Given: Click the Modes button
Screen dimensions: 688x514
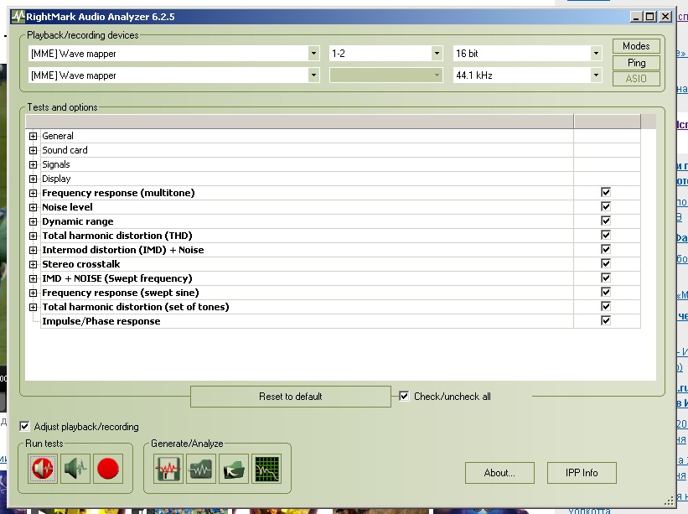Looking at the screenshot, I should point(636,46).
